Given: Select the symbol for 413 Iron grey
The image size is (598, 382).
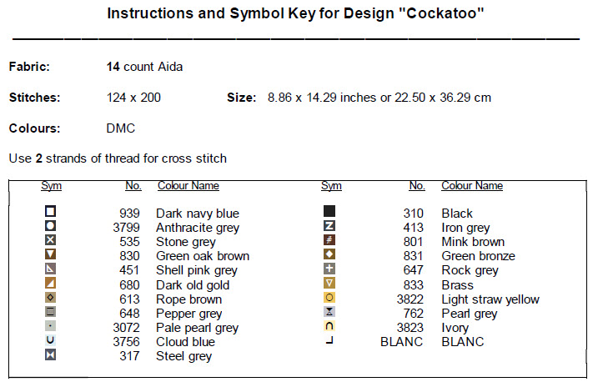Looking at the screenshot, I should click(x=329, y=227).
